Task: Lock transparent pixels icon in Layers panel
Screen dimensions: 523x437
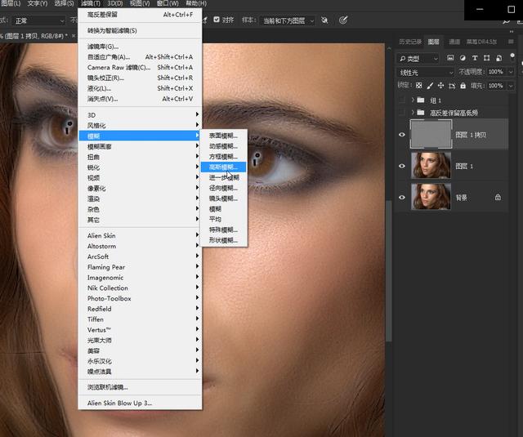Action: click(419, 86)
